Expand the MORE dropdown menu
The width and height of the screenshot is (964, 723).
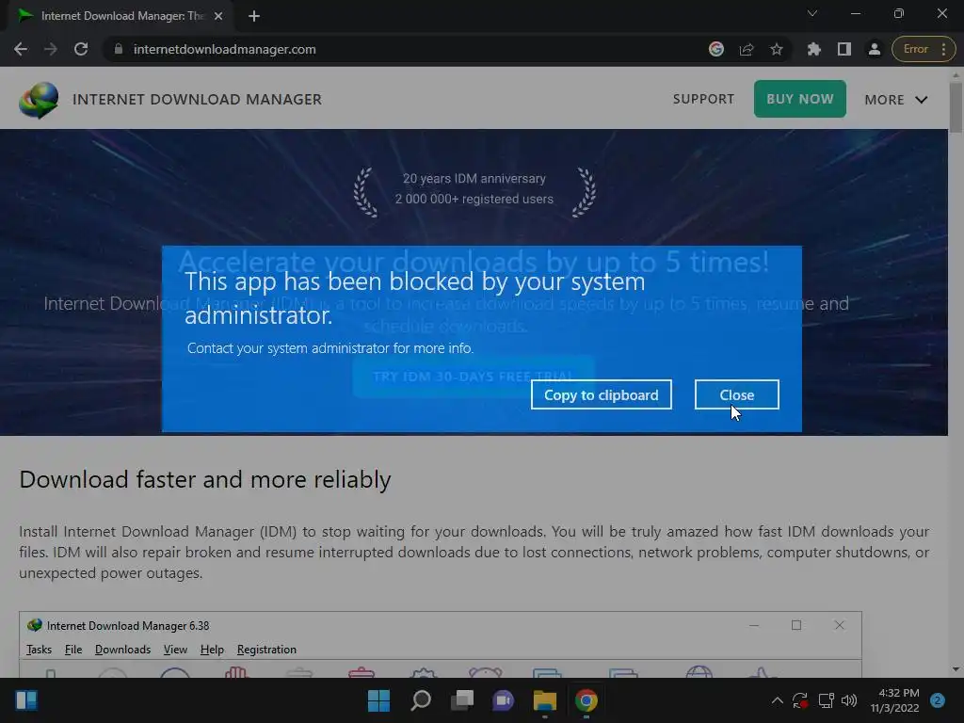coord(896,100)
